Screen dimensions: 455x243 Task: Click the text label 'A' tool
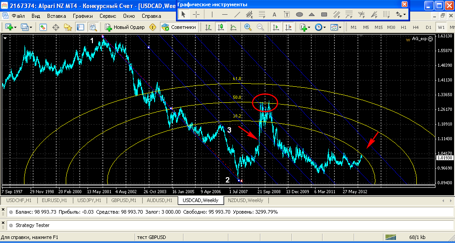[274, 14]
